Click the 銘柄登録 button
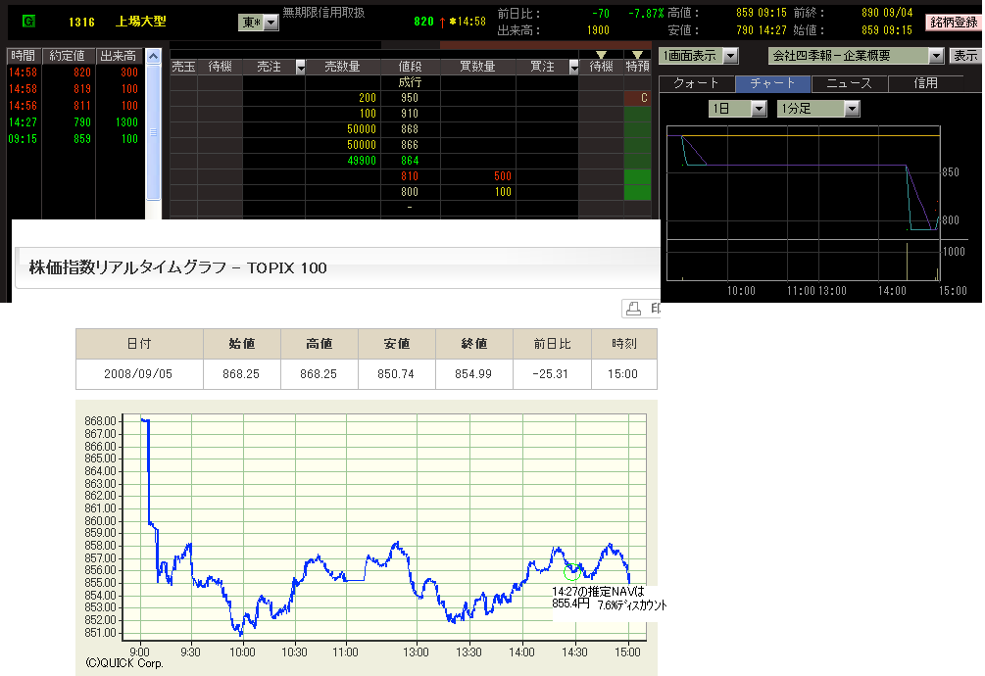This screenshot has height=676, width=985. 954,21
